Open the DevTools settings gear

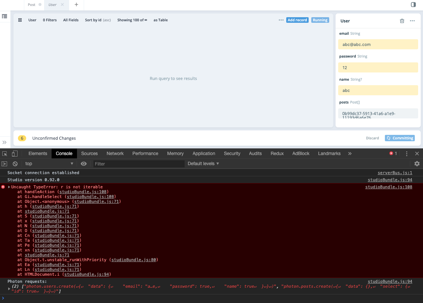[417, 163]
